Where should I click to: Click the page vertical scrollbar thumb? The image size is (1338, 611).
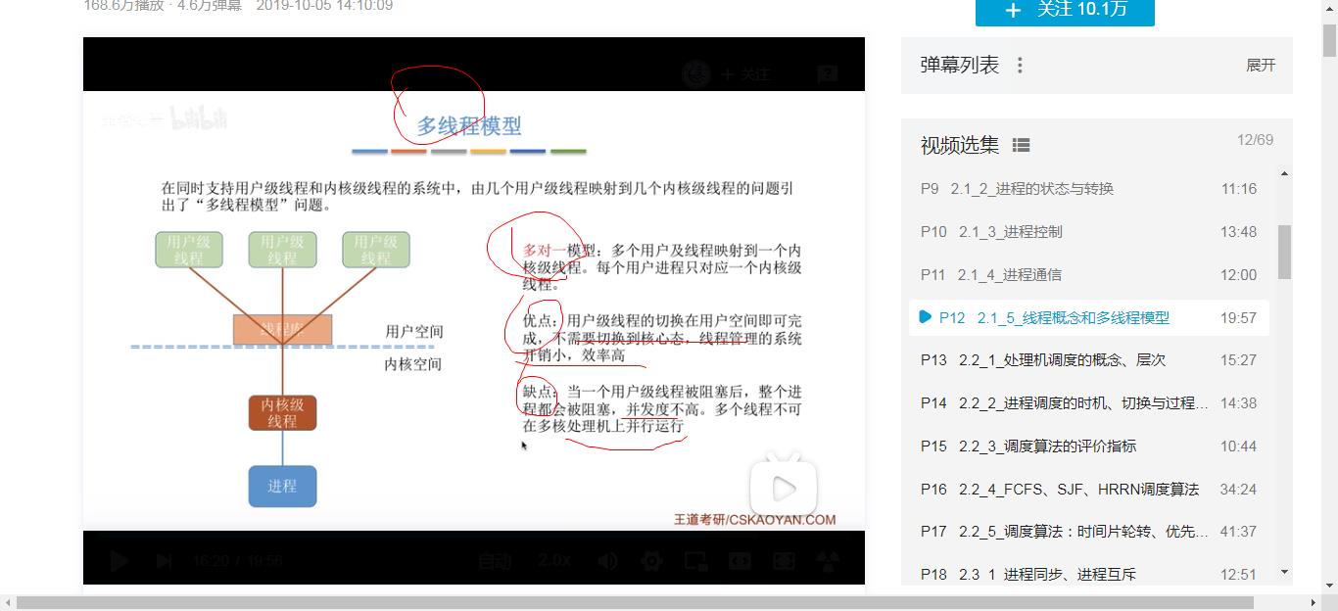tap(1329, 41)
